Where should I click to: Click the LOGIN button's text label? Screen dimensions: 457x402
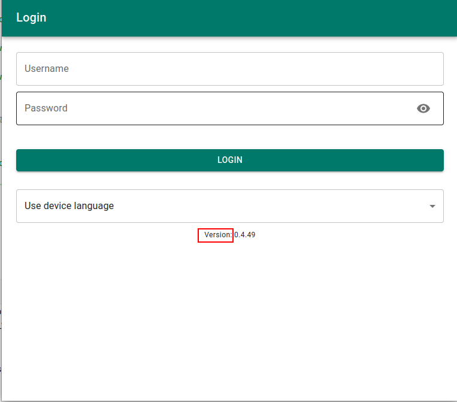229,160
